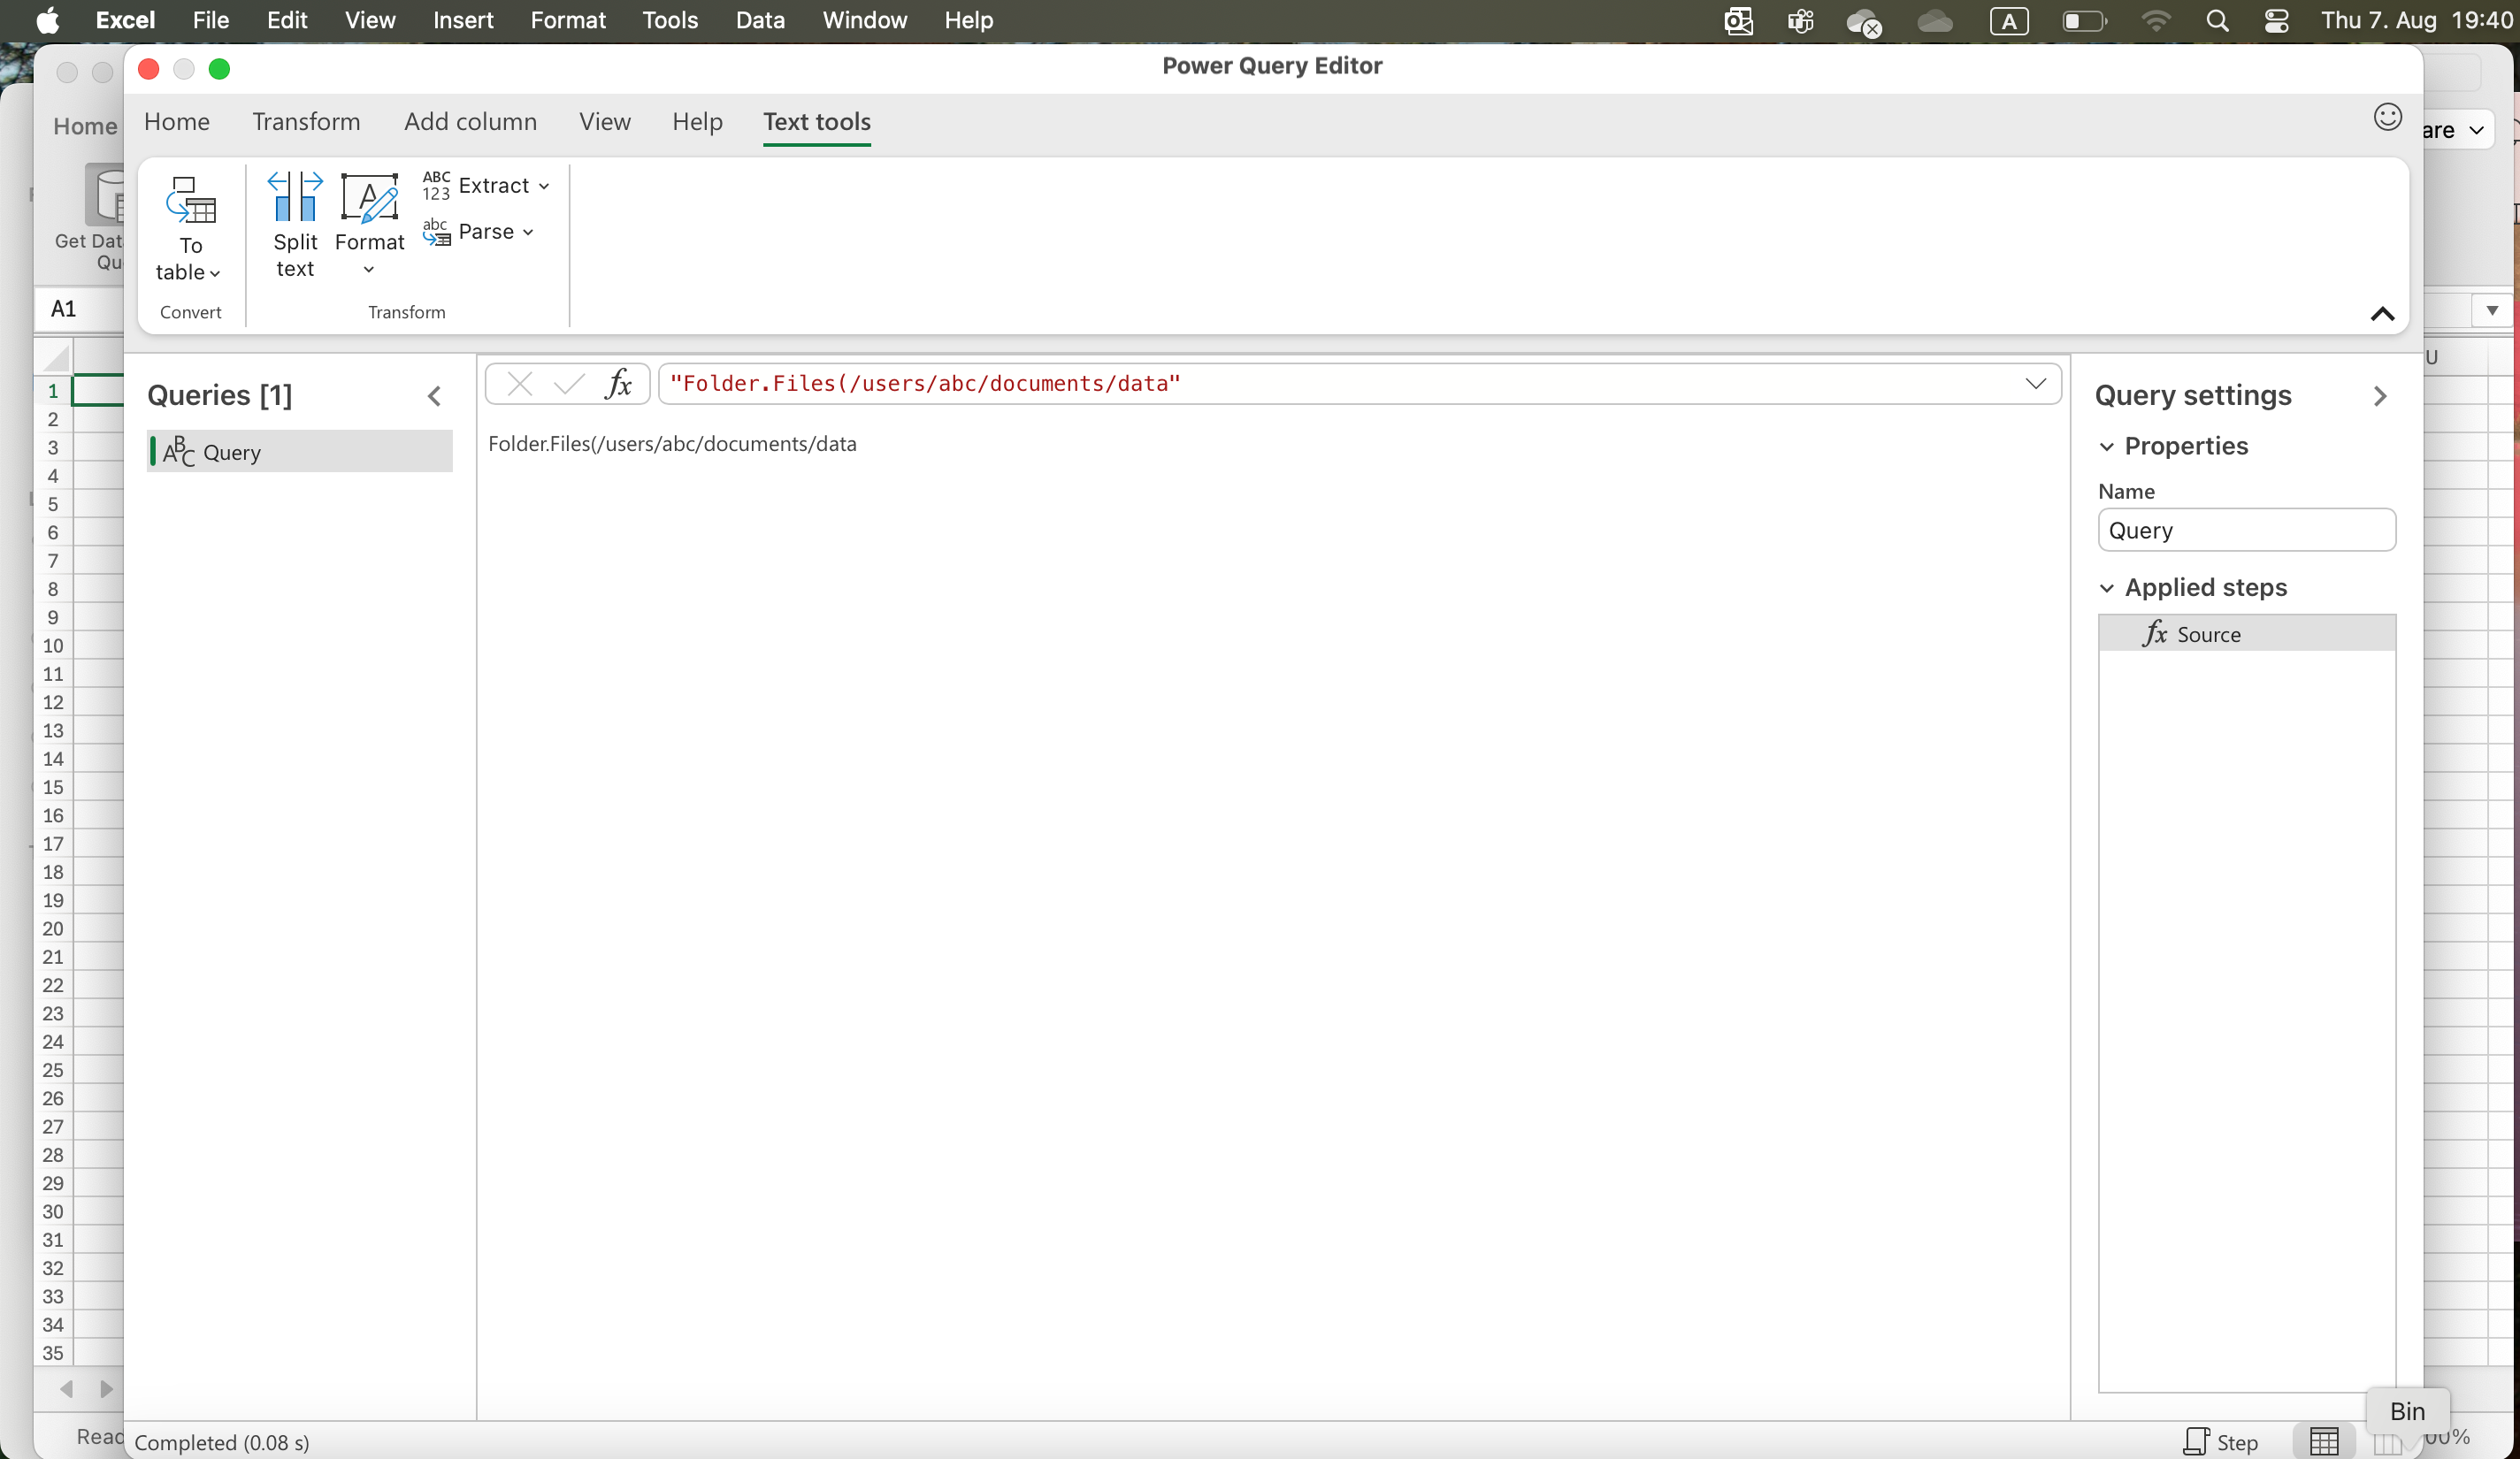Switch to the data grid view icon
2520x1459 pixels.
click(2323, 1441)
